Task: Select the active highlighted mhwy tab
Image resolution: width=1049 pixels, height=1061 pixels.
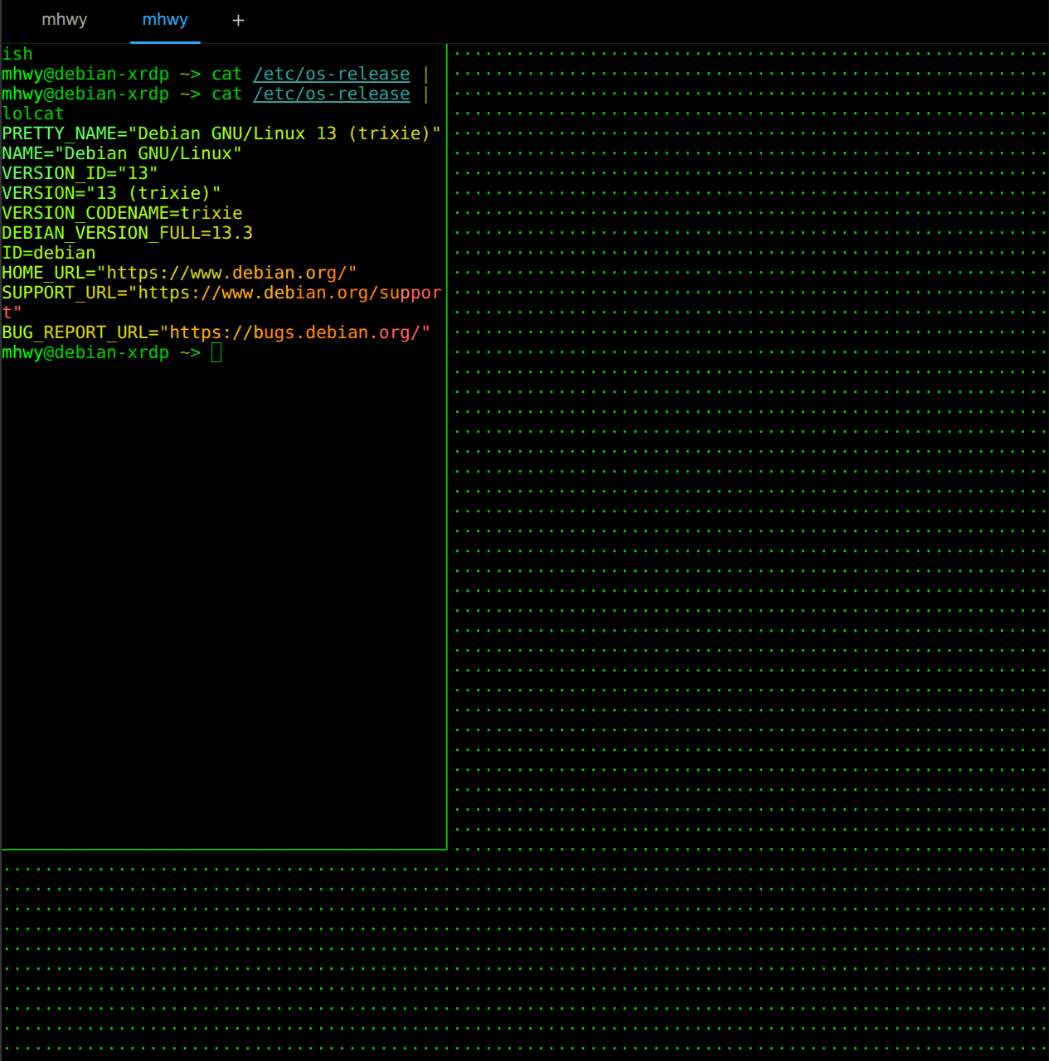Action: pos(165,20)
